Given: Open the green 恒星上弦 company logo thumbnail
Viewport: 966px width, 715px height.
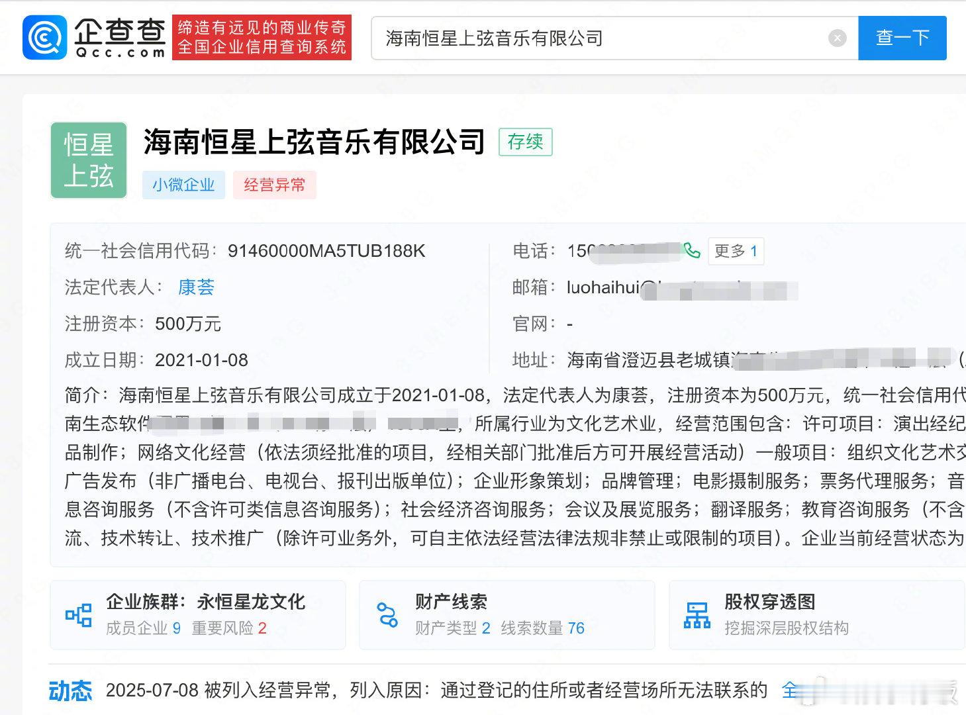Looking at the screenshot, I should tap(89, 160).
